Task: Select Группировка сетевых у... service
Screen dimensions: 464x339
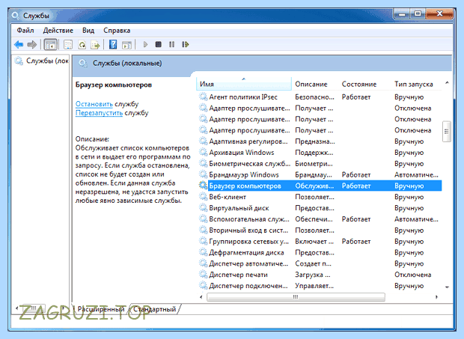Action: click(x=320, y=242)
